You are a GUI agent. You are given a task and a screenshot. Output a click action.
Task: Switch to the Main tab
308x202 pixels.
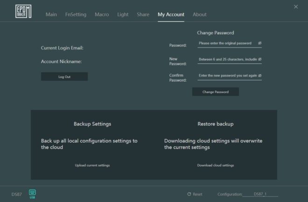(51, 14)
